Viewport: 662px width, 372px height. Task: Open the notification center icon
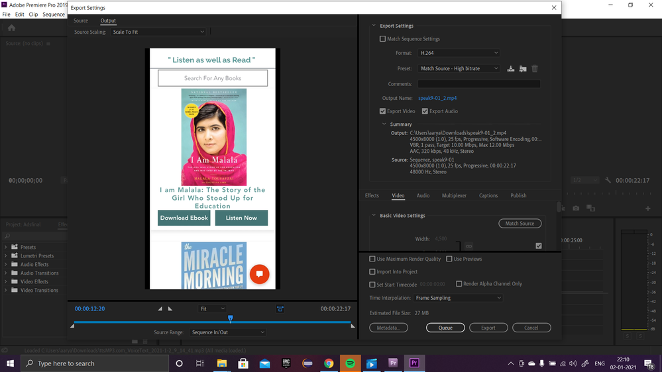649,363
